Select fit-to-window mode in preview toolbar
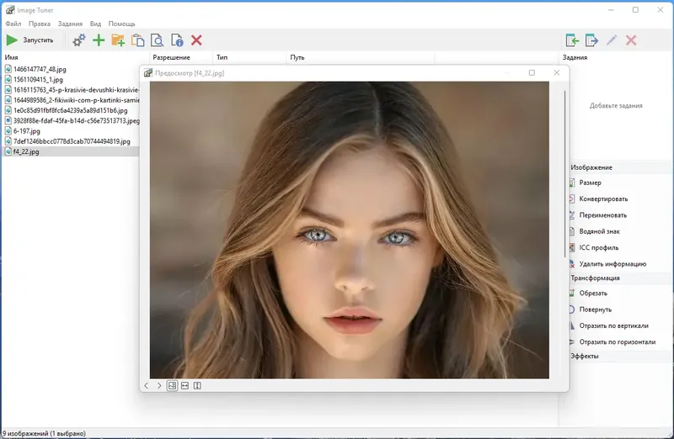The width and height of the screenshot is (674, 439). pos(172,386)
